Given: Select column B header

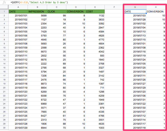Looking at the screenshot, I should pyautogui.click(x=37, y=7).
